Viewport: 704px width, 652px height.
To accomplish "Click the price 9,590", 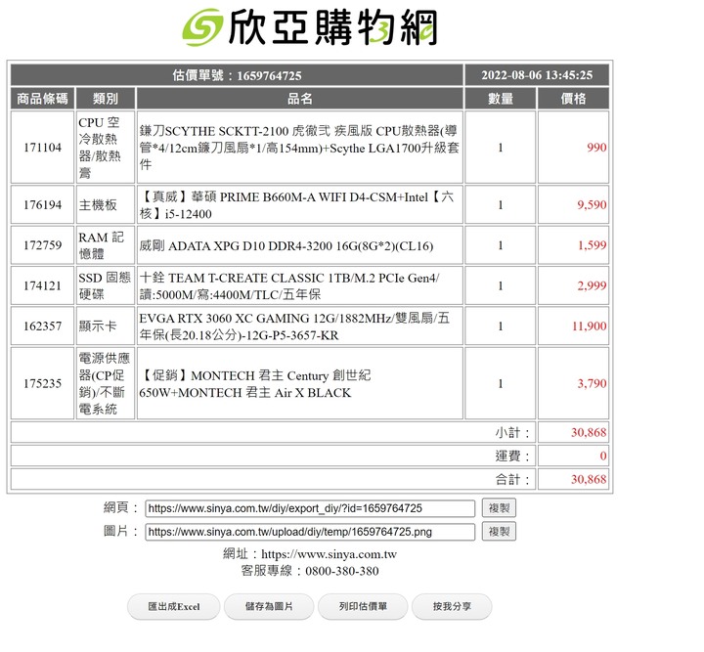I will (x=592, y=204).
